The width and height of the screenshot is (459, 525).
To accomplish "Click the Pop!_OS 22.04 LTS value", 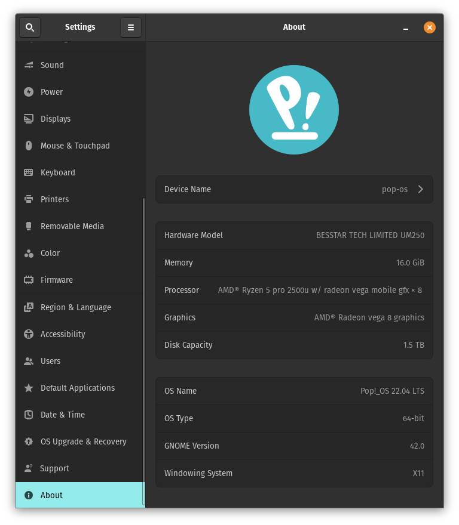I will pyautogui.click(x=392, y=391).
